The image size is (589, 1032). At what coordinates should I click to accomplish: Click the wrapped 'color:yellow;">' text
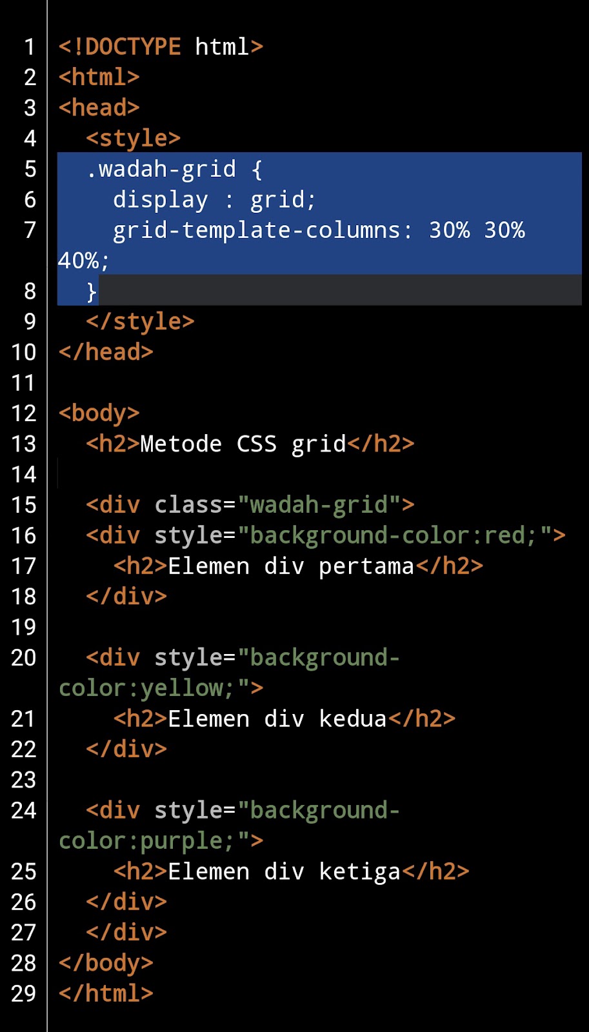click(x=161, y=688)
